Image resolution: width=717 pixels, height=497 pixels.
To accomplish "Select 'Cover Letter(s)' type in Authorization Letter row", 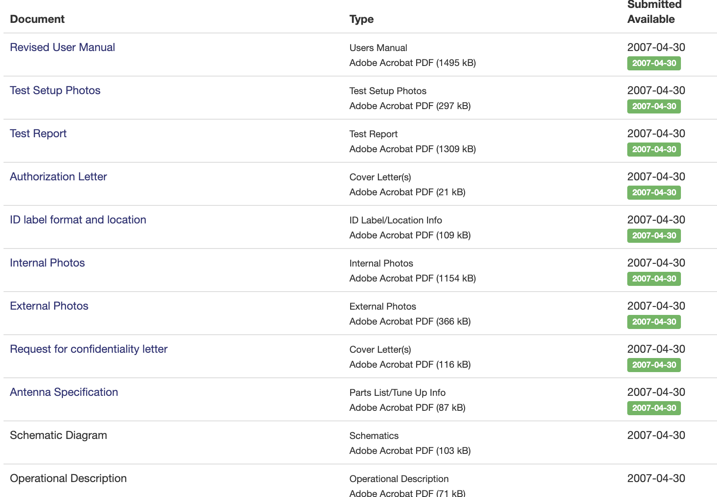I will 380,177.
